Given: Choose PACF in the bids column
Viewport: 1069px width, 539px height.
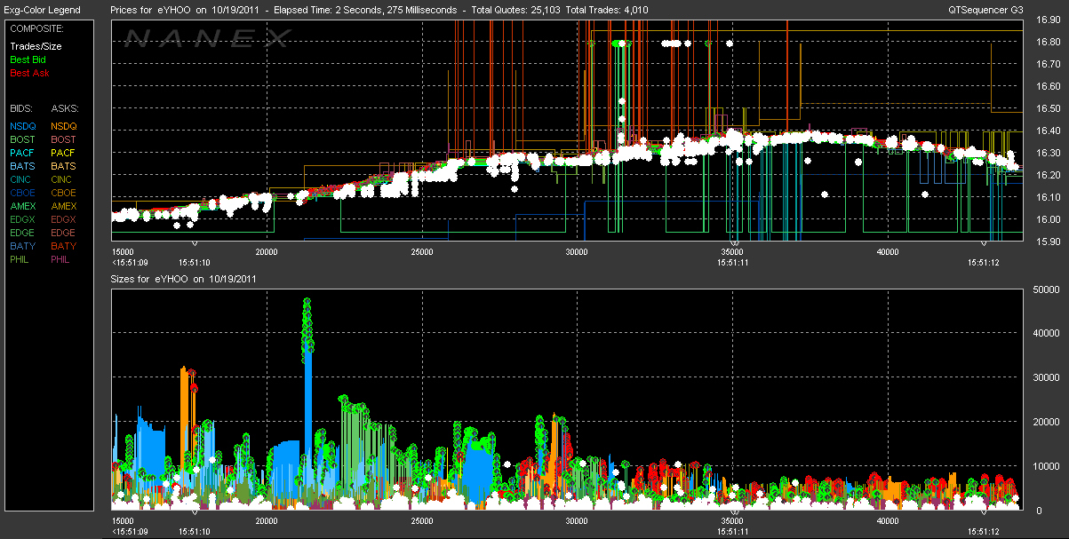Looking at the screenshot, I should [x=22, y=153].
